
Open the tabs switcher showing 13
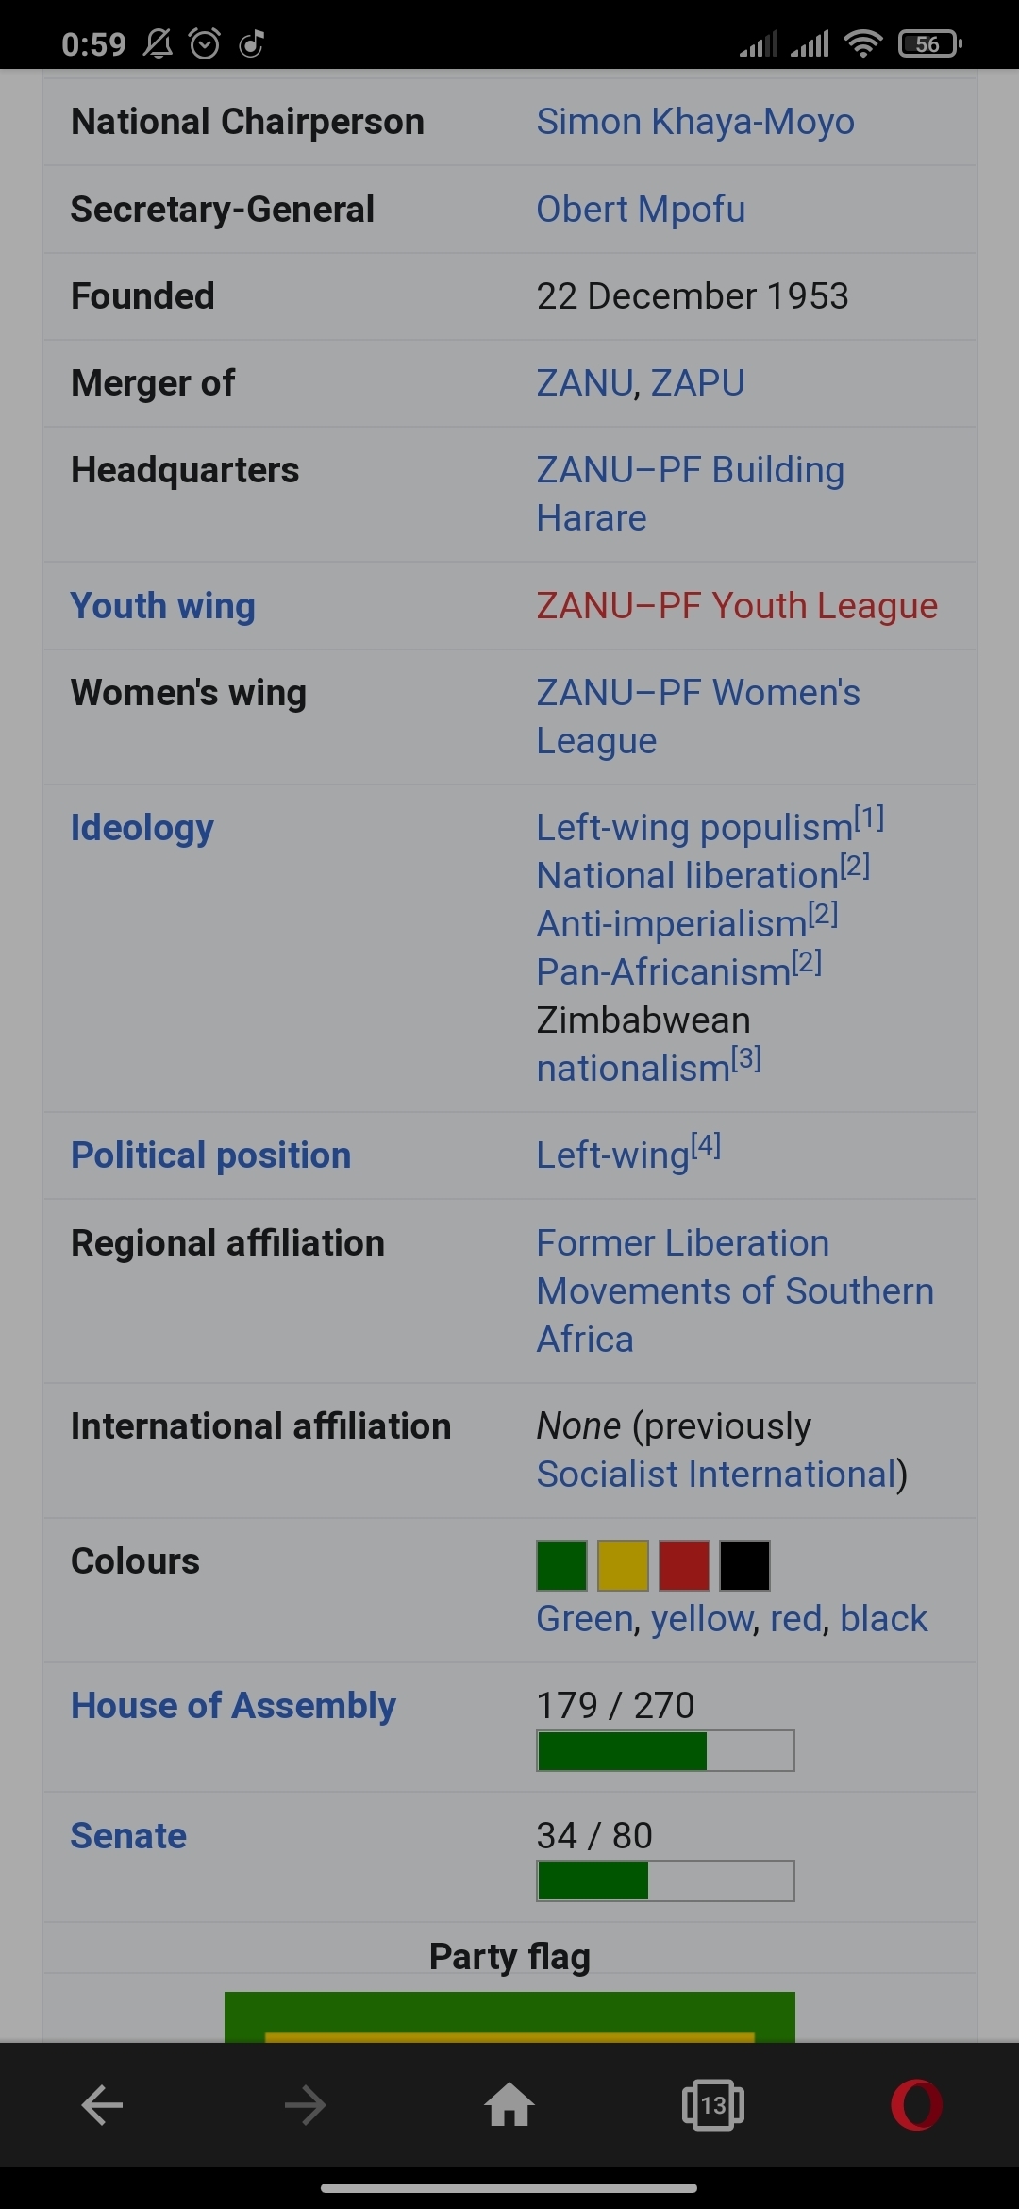pos(712,2105)
